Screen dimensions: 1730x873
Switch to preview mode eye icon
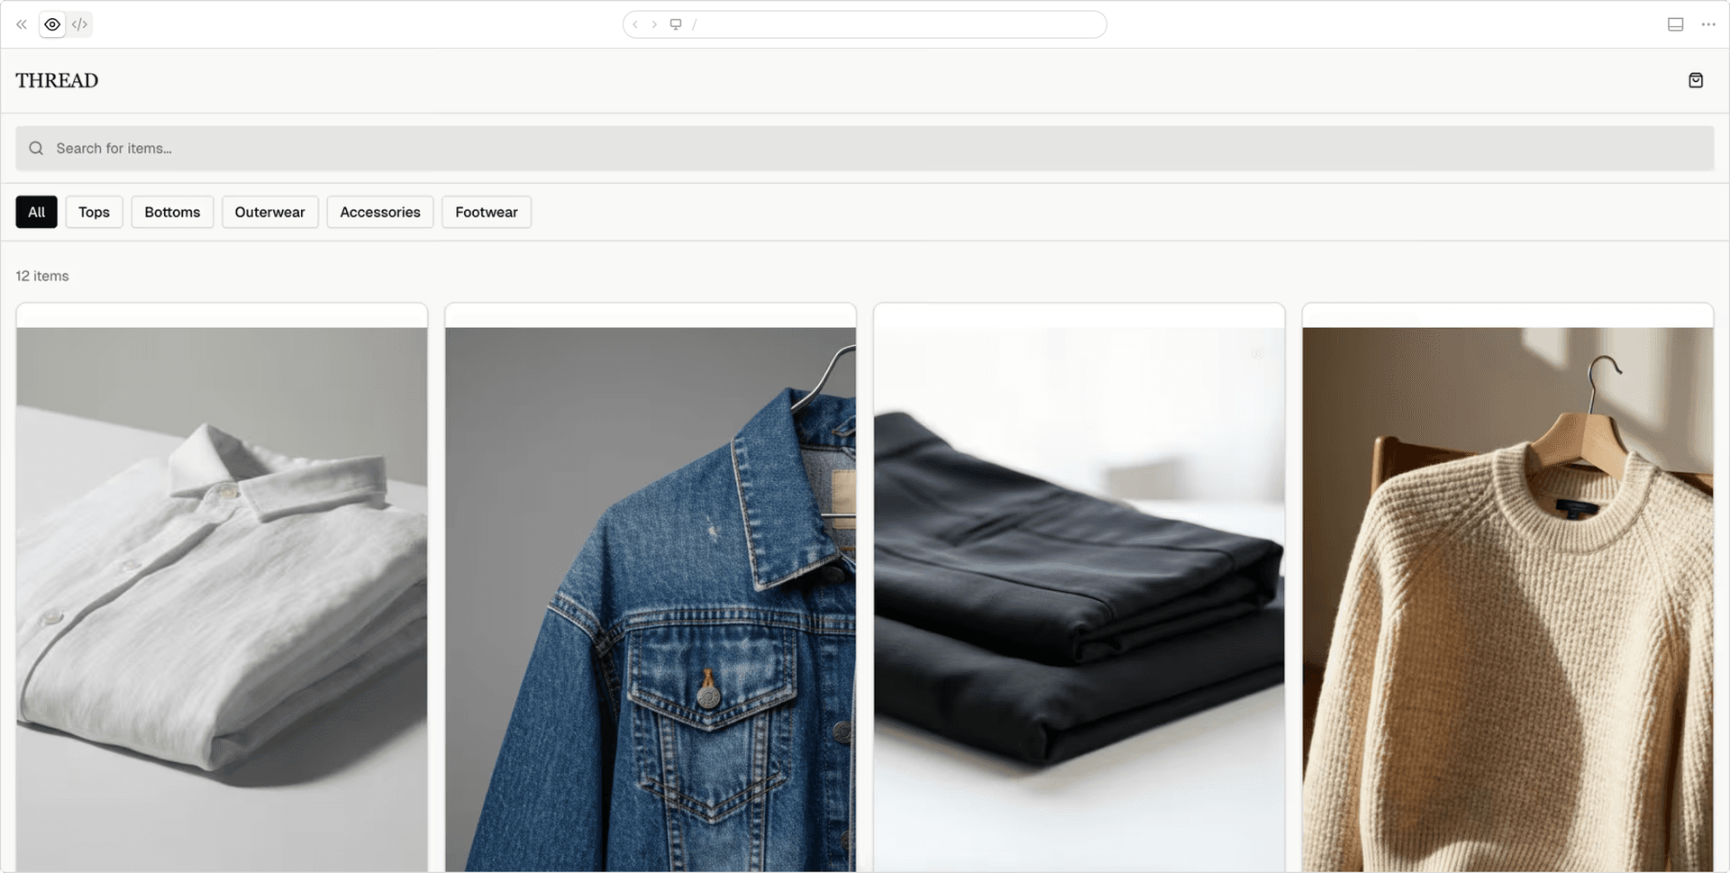coord(52,24)
